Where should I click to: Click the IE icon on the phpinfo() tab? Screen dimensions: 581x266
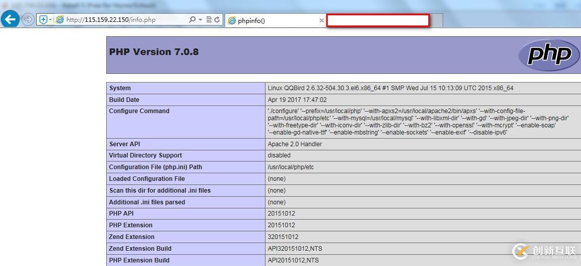click(x=232, y=20)
